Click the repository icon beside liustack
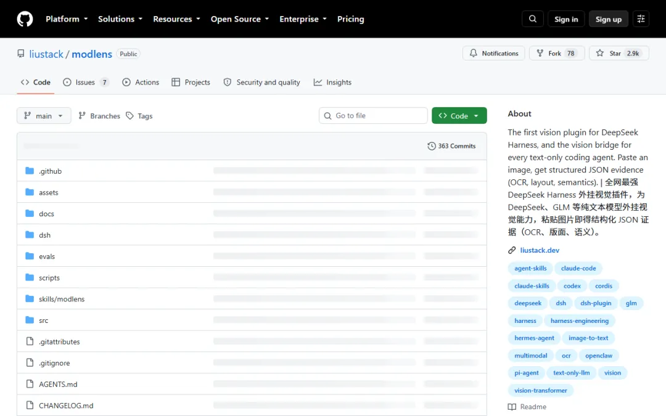Viewport: 666px width, 416px height. (21, 54)
